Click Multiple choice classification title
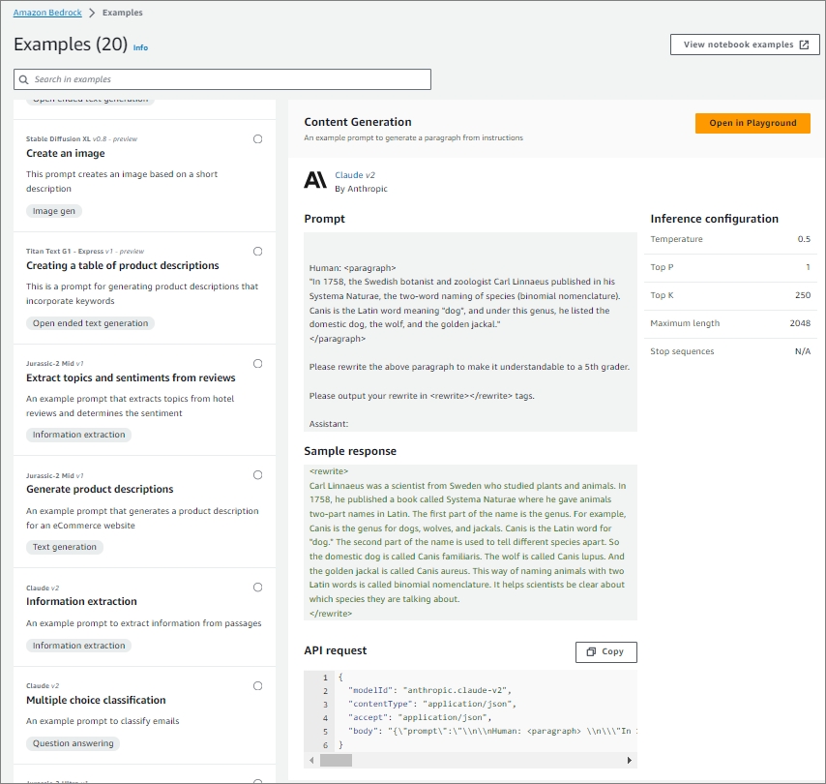 pos(96,700)
